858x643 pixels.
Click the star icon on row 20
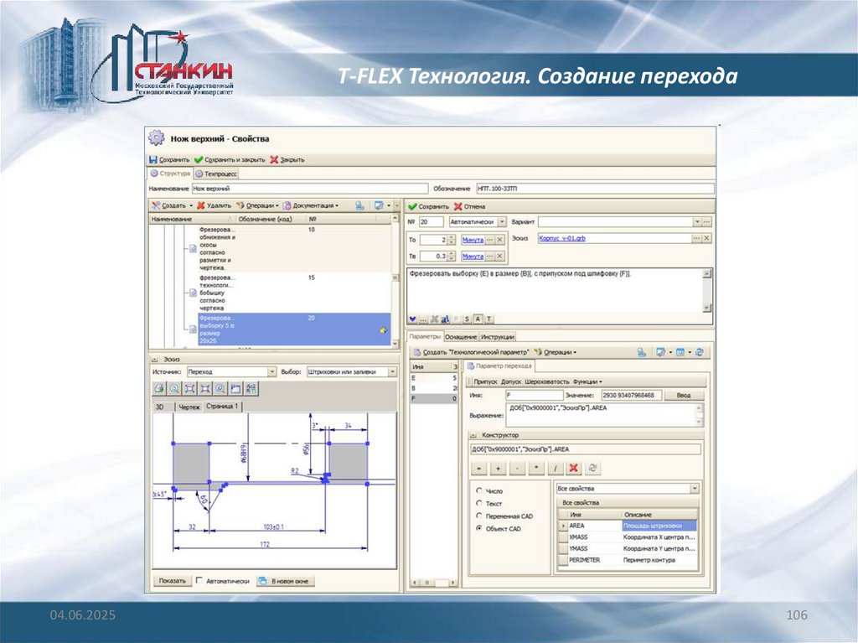pos(383,329)
